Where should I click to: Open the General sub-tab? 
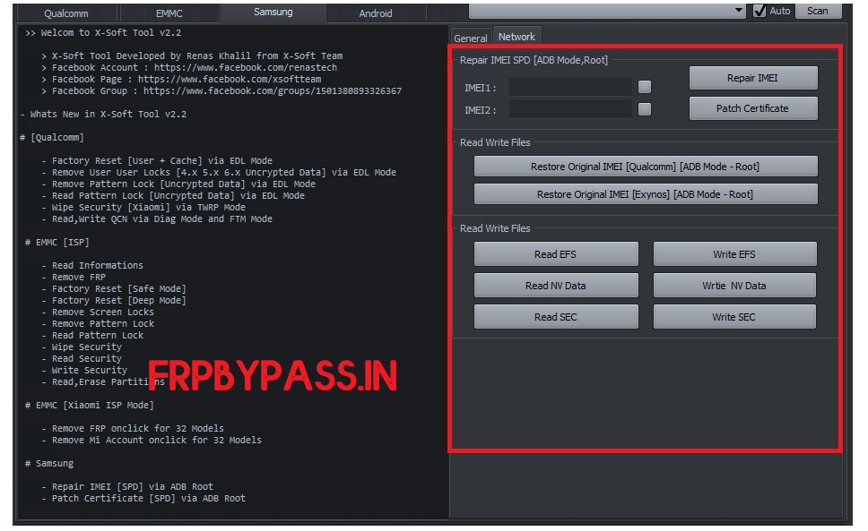[471, 39]
